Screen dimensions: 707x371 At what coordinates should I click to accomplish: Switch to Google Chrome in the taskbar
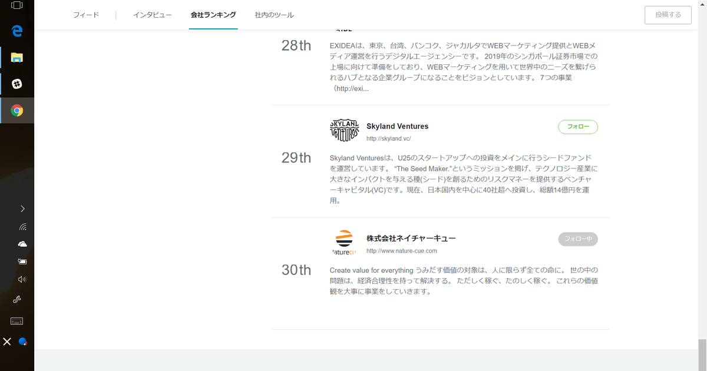click(17, 110)
